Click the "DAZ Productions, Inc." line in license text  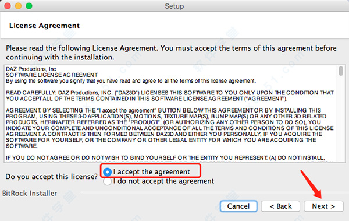tap(31, 69)
